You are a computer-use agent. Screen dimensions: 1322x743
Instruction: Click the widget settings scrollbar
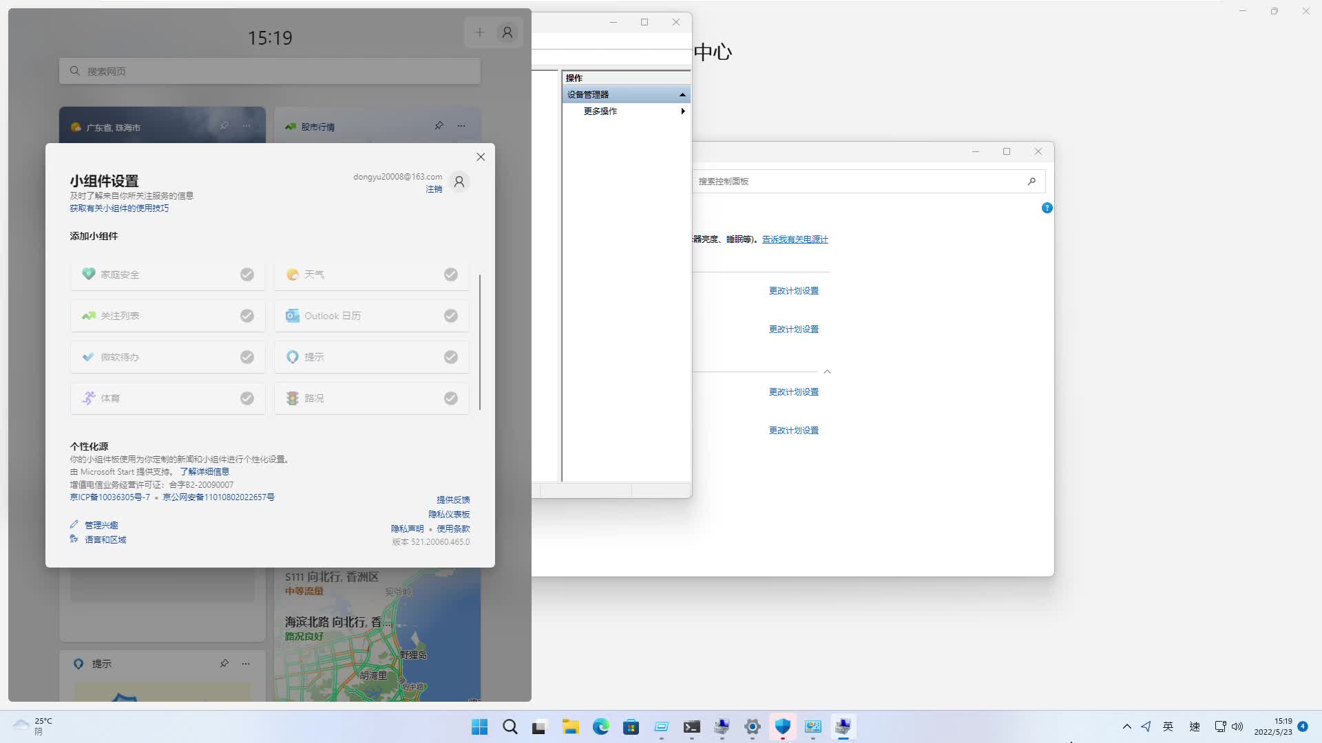[x=480, y=342]
